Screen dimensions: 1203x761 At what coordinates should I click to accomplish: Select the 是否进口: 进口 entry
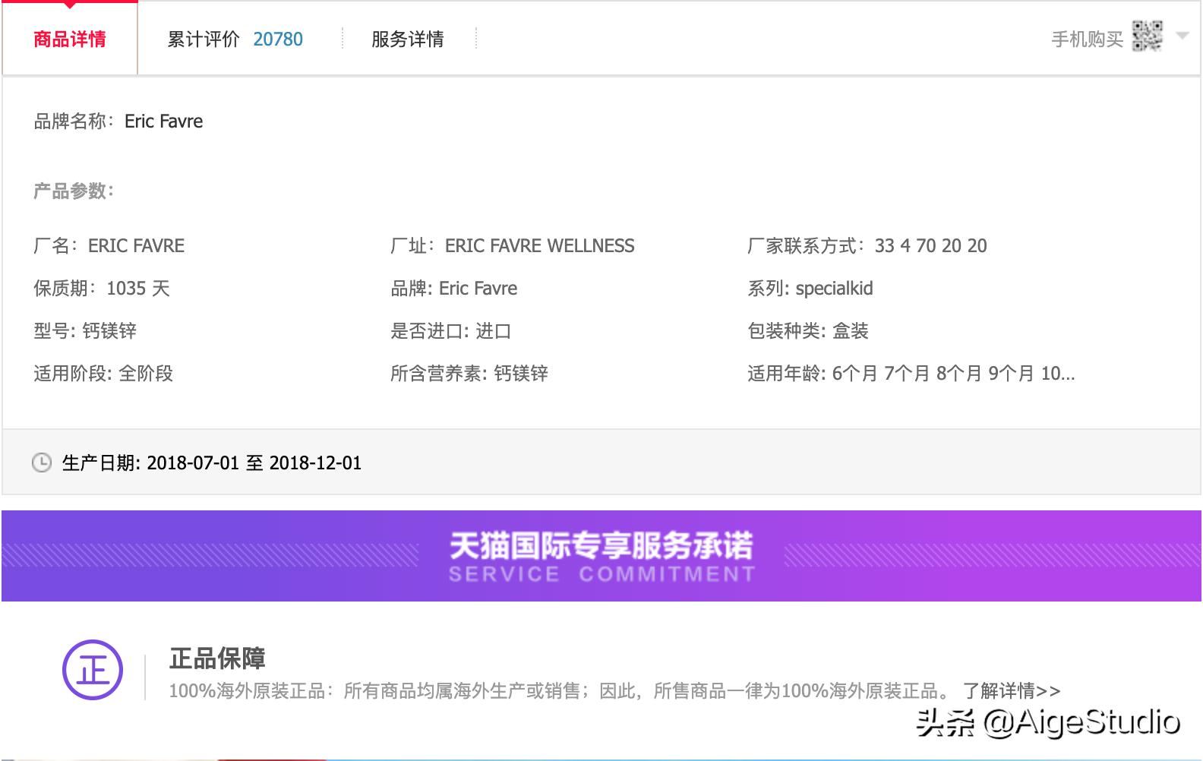(x=451, y=331)
